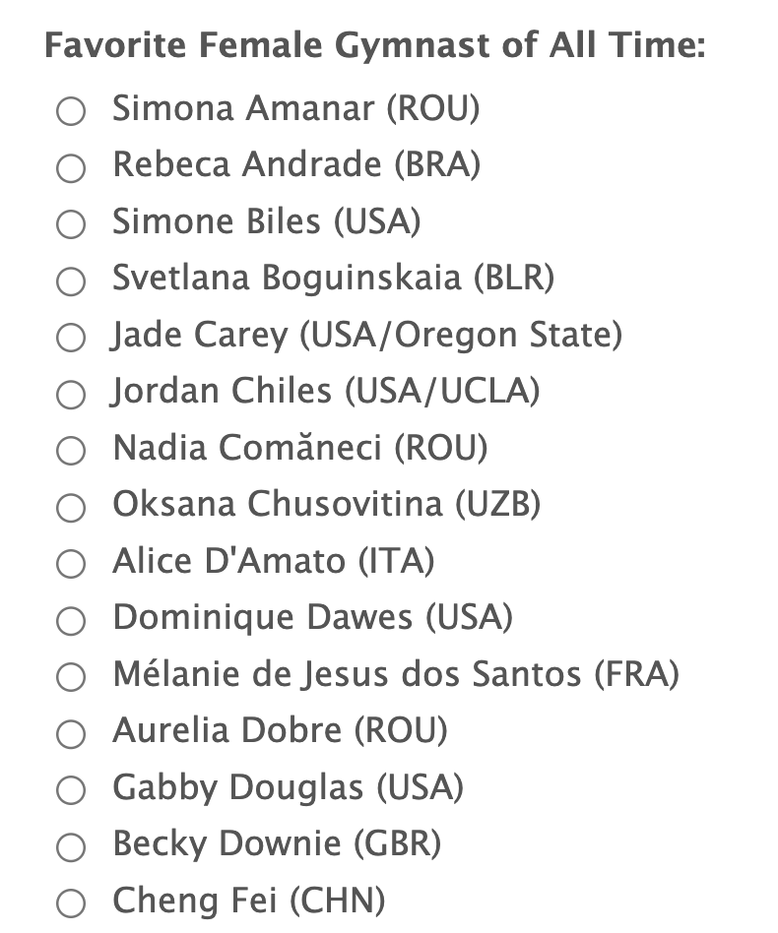Select Alice D'Amato (ITA) radio button
The height and width of the screenshot is (933, 778).
point(71,564)
